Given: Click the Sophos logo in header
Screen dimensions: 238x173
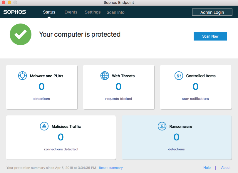Looking at the screenshot, I should (x=15, y=12).
